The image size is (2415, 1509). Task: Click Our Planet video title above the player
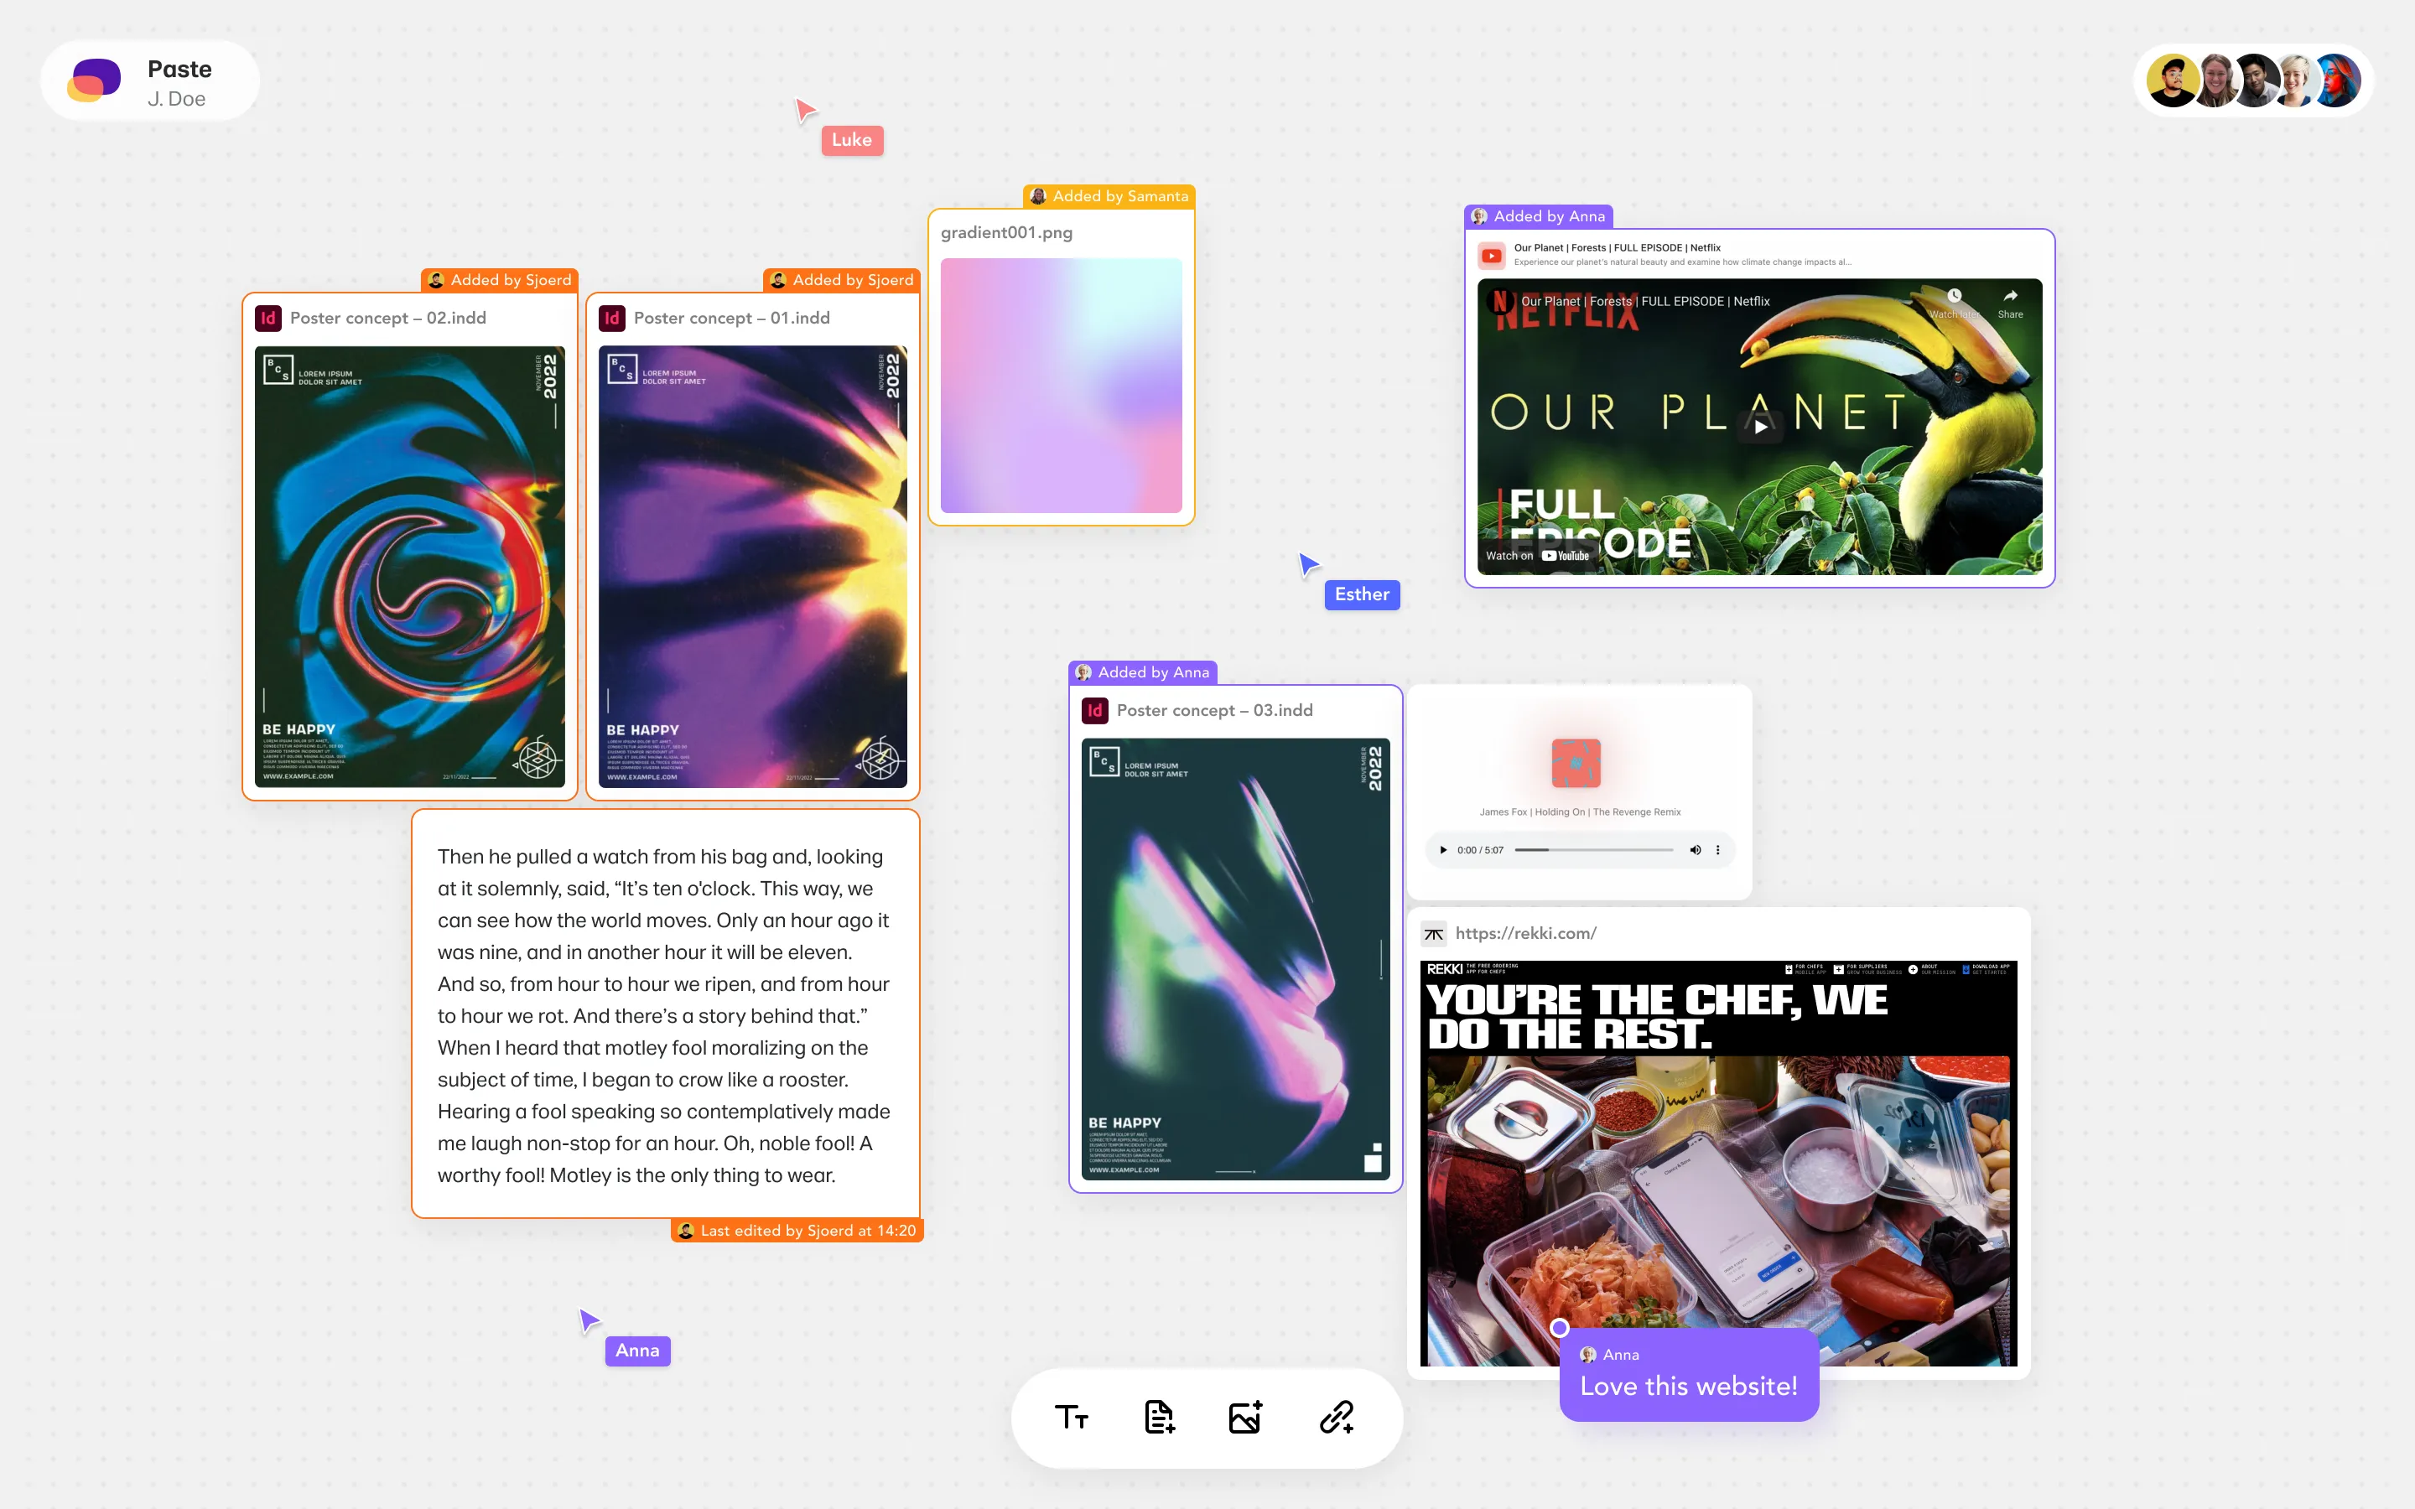(x=1617, y=247)
